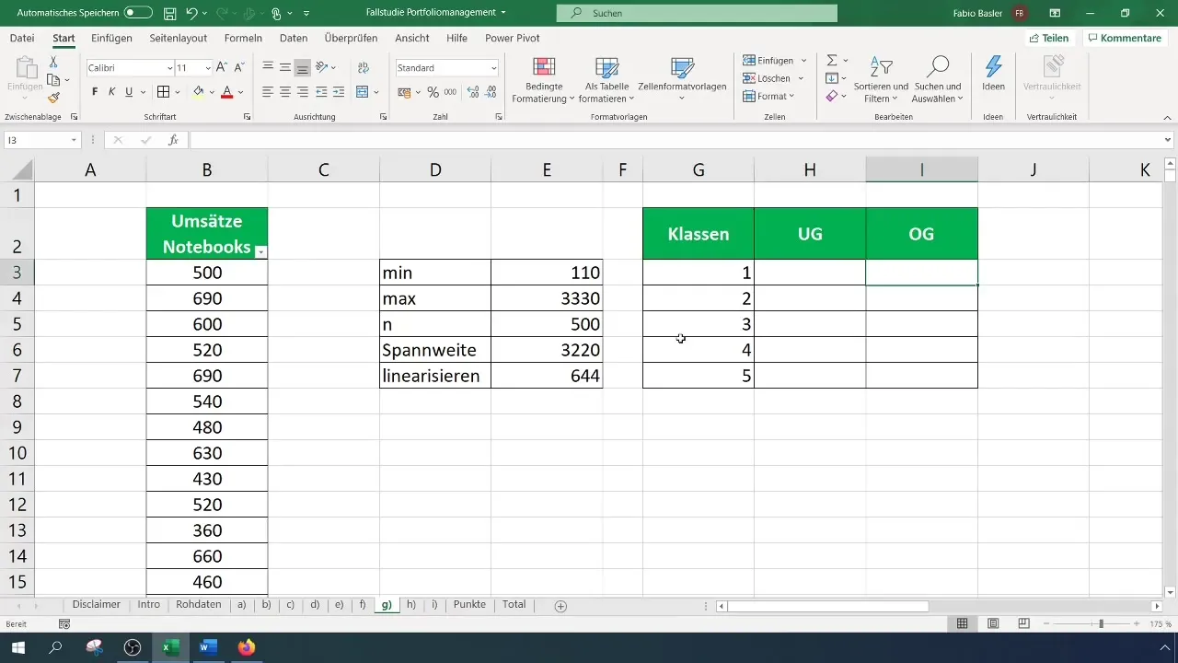Click the Cut scissors icon
The image size is (1178, 663).
(53, 62)
